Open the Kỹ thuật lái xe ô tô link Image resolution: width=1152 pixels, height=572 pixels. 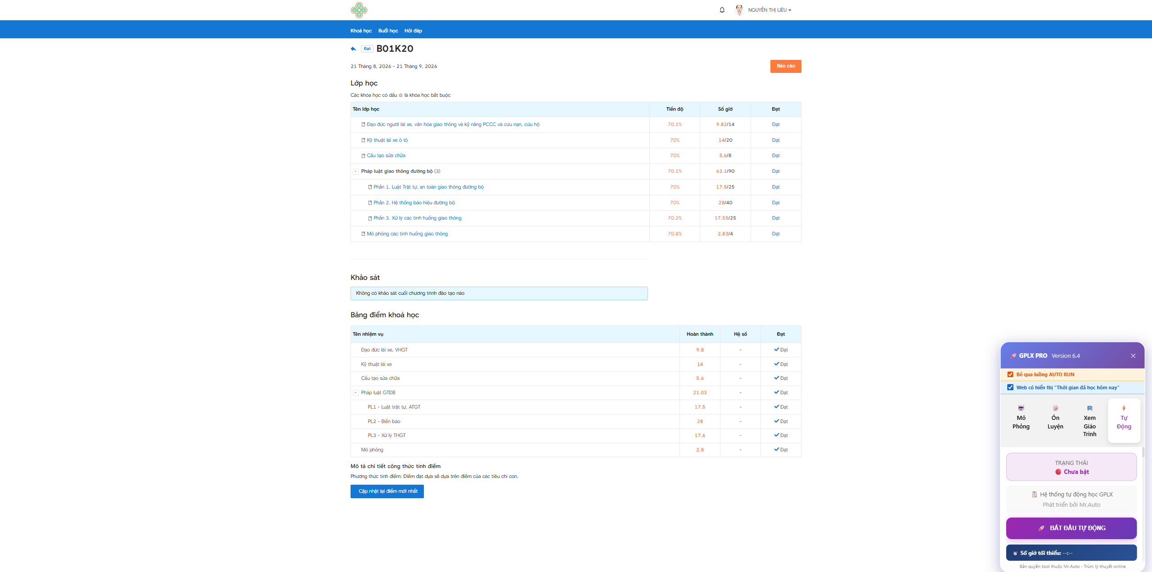click(x=387, y=140)
